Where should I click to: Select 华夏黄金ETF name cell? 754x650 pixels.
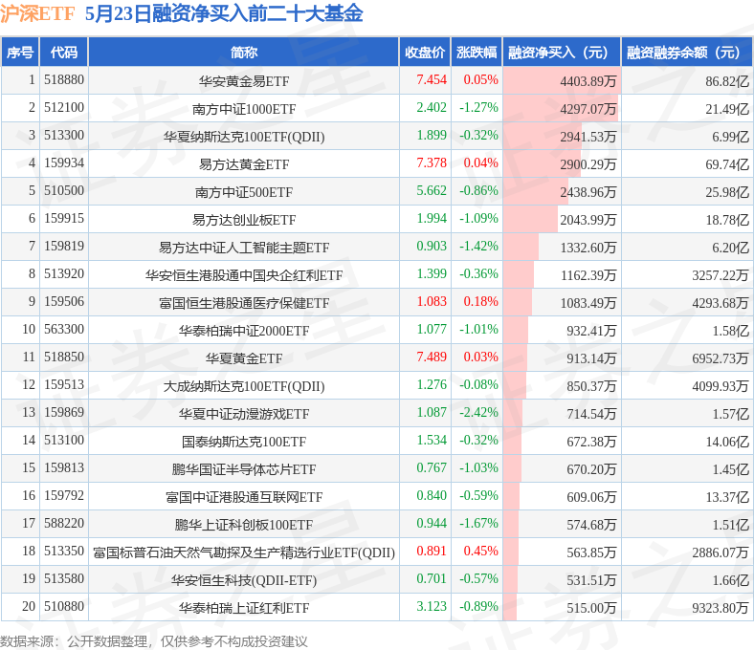(244, 358)
